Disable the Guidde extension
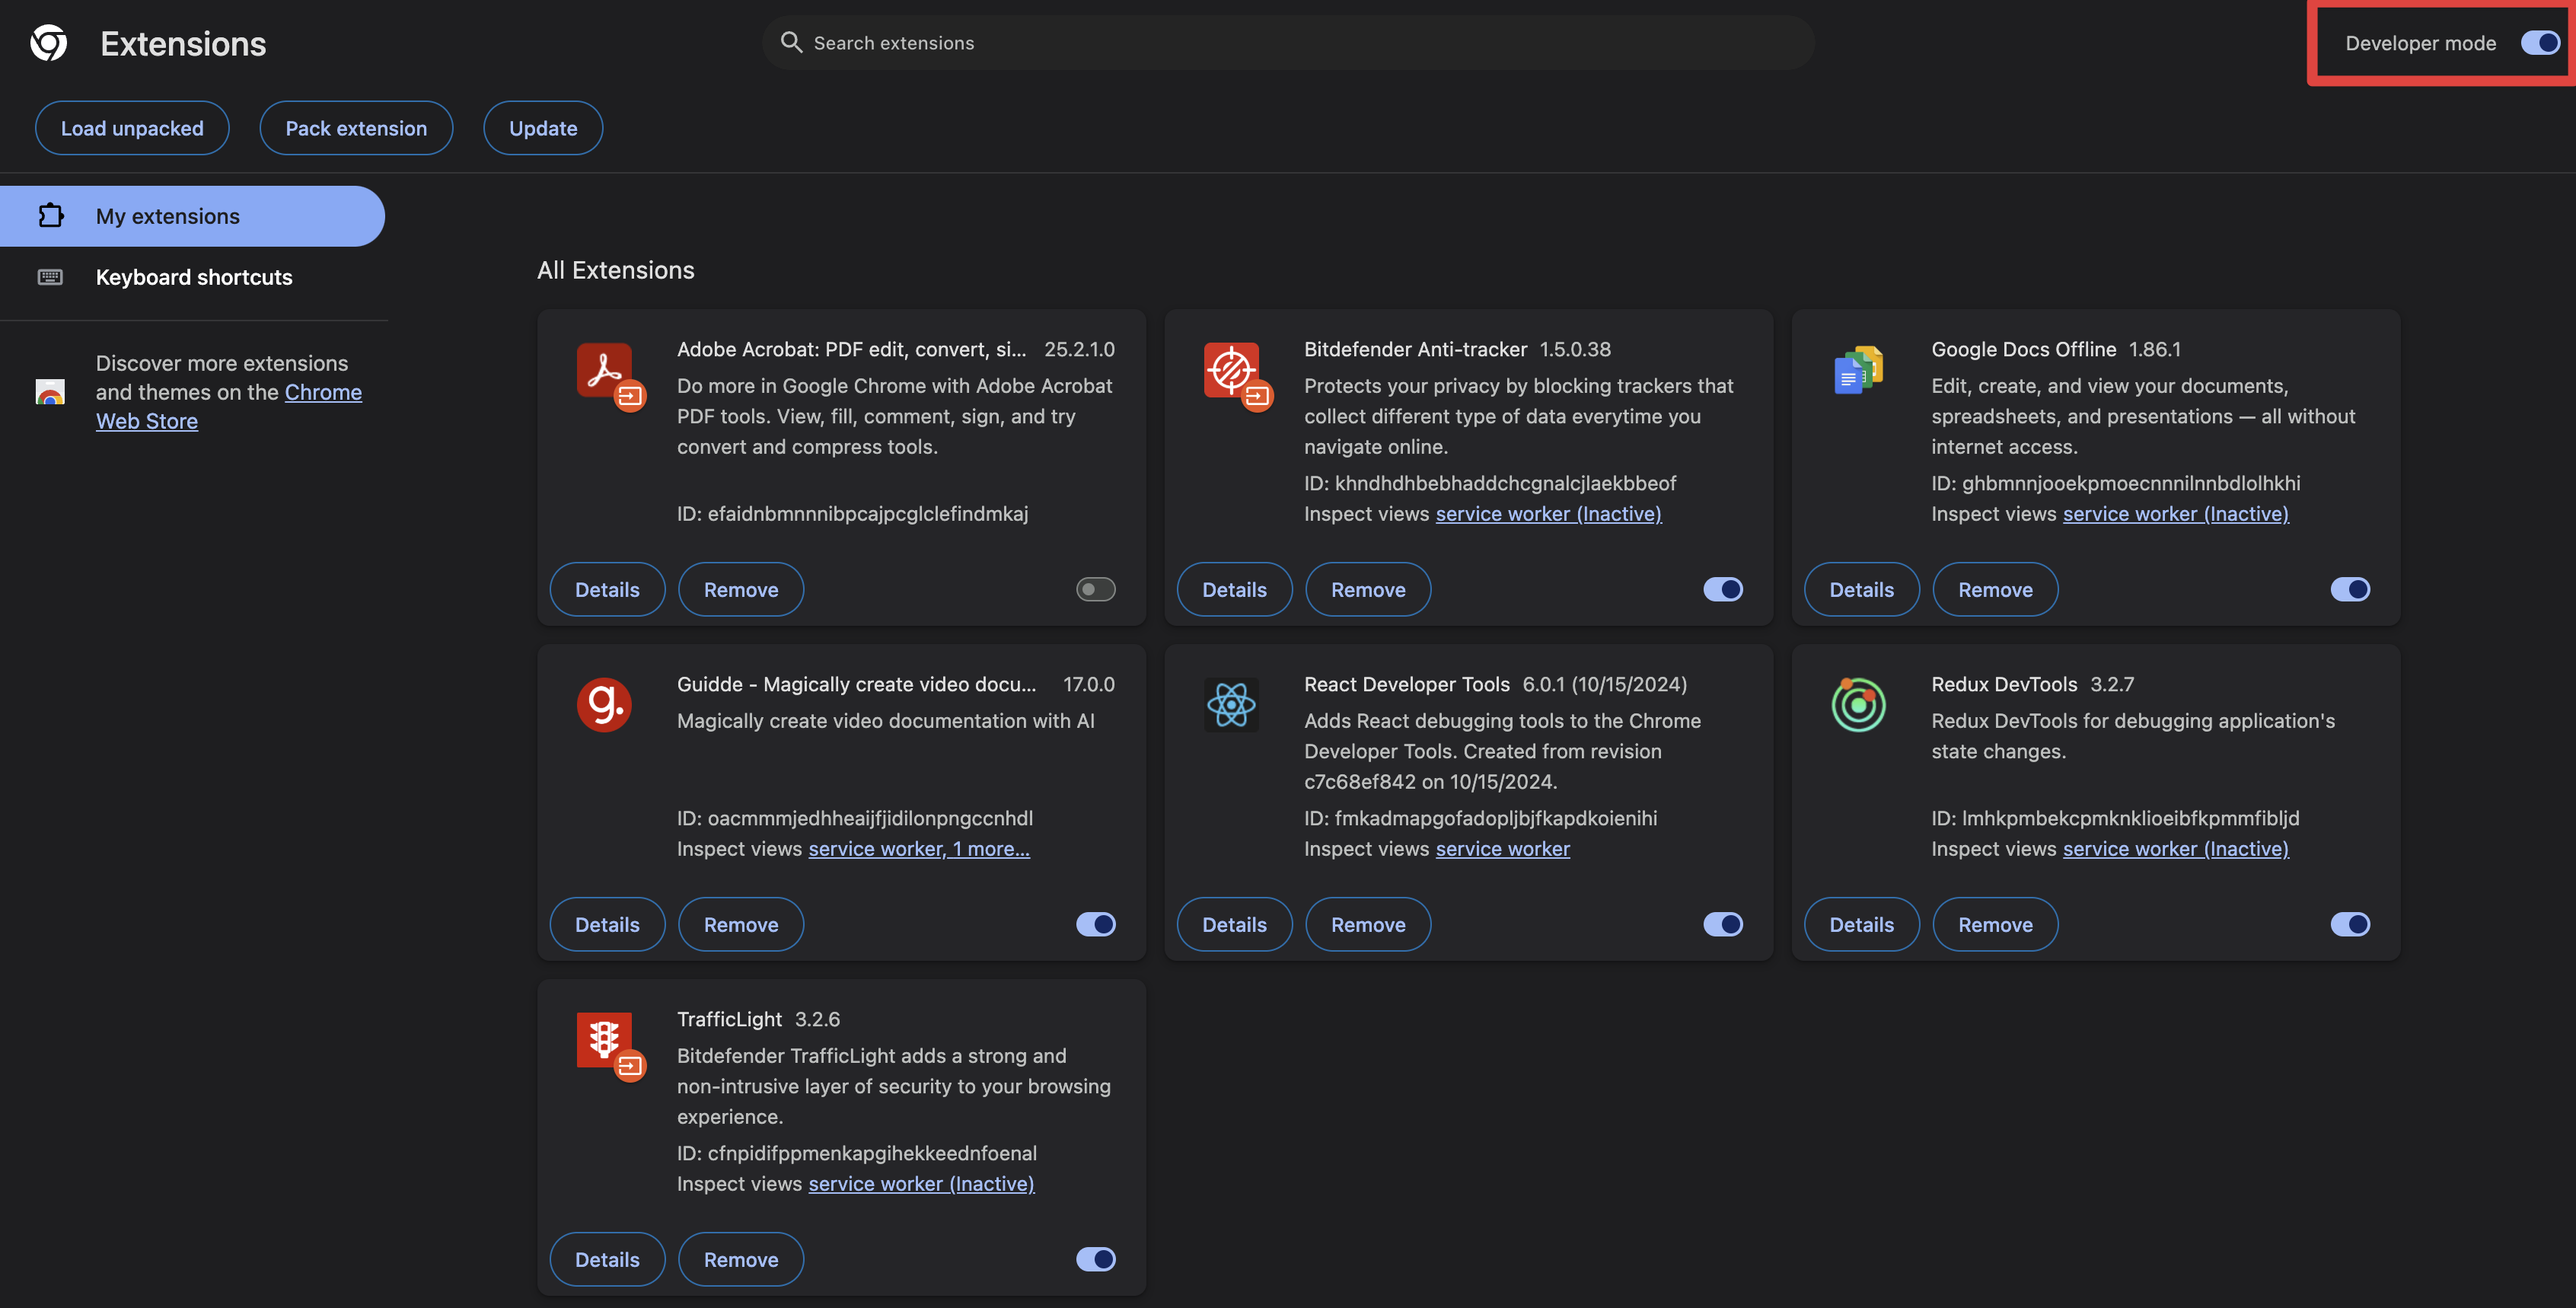 tap(1095, 924)
